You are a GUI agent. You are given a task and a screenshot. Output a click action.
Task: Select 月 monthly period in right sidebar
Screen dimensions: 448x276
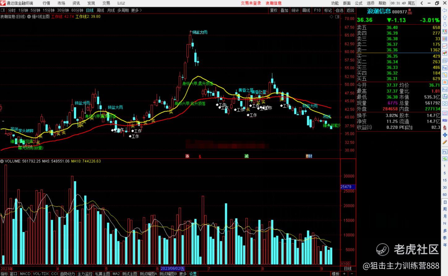coord(445,216)
